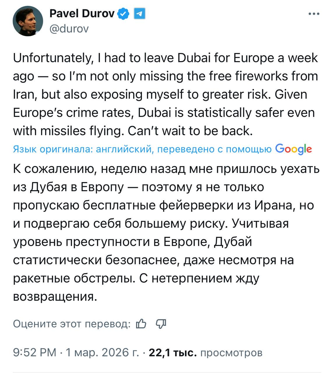The width and height of the screenshot is (334, 373).
Task: Rate the translation with thumbs up
Action: [x=141, y=323]
